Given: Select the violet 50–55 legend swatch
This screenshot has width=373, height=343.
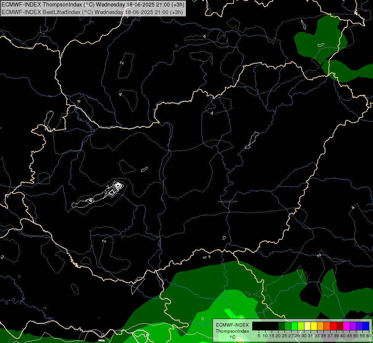Looking at the screenshot, I should pyautogui.click(x=359, y=326).
